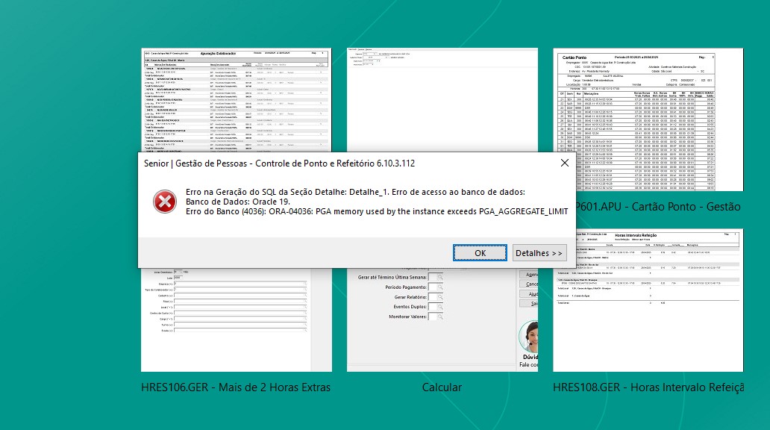Switch to HRES106.GER Mais de 2 Horas Extras window

coord(237,320)
